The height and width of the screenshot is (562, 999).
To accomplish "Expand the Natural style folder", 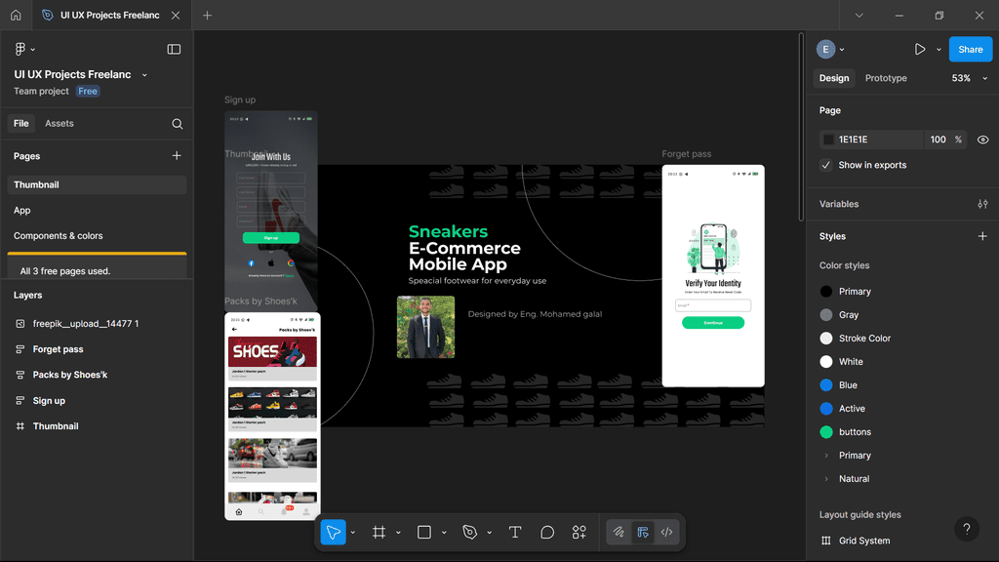I will pyautogui.click(x=826, y=479).
